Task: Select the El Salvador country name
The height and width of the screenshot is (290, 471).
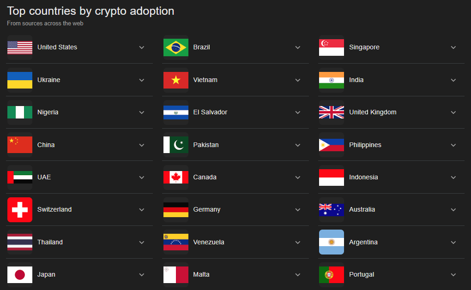Action: point(210,112)
